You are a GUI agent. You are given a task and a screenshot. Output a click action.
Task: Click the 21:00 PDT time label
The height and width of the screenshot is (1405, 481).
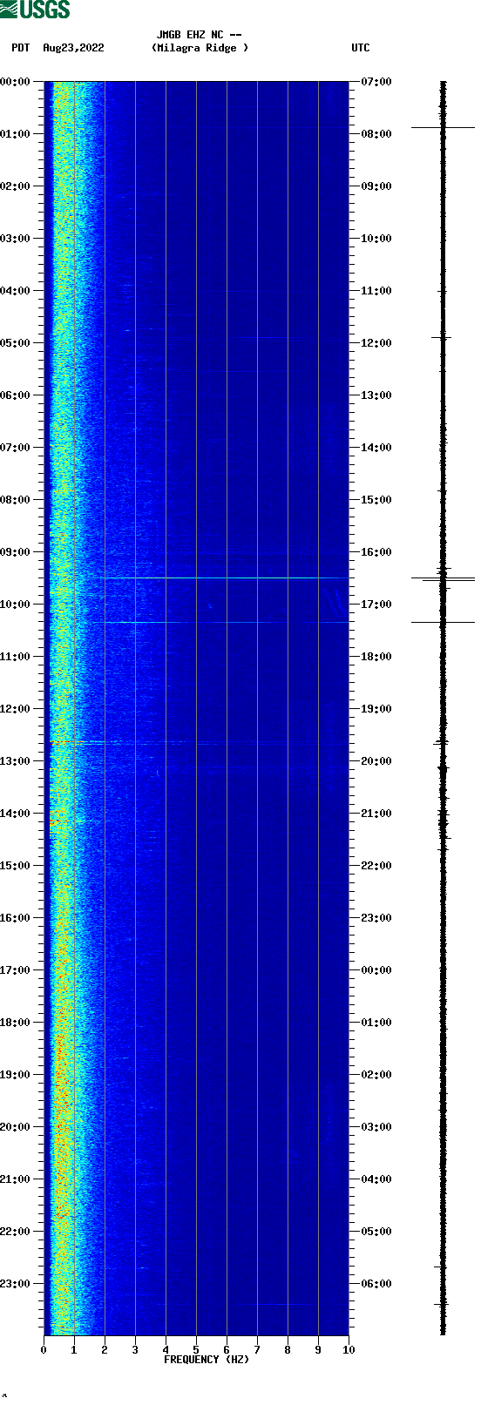point(16,1179)
